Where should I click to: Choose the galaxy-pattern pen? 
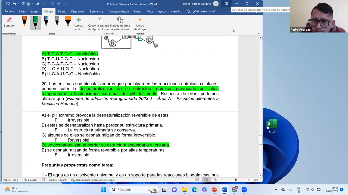point(46,21)
